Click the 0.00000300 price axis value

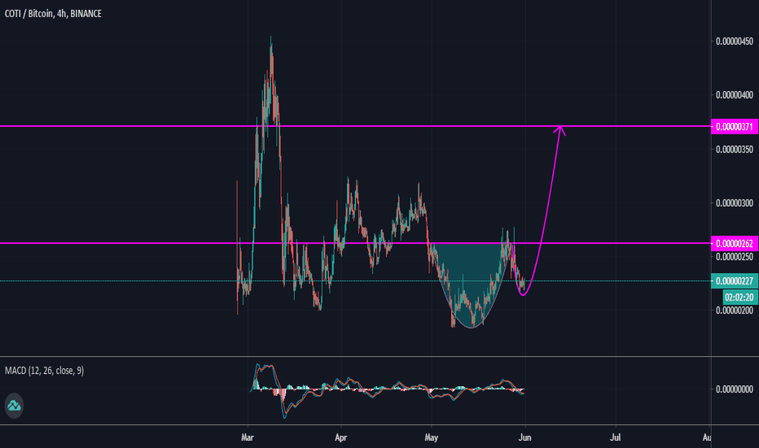735,203
